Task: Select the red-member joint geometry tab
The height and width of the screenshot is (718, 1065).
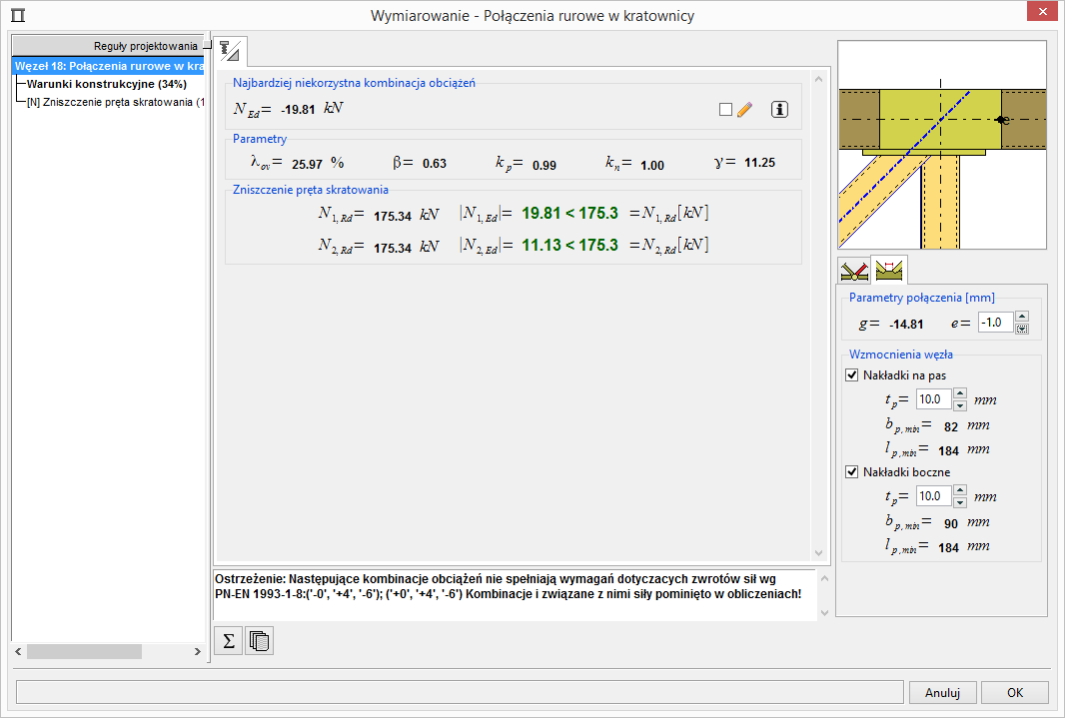Action: (x=854, y=271)
